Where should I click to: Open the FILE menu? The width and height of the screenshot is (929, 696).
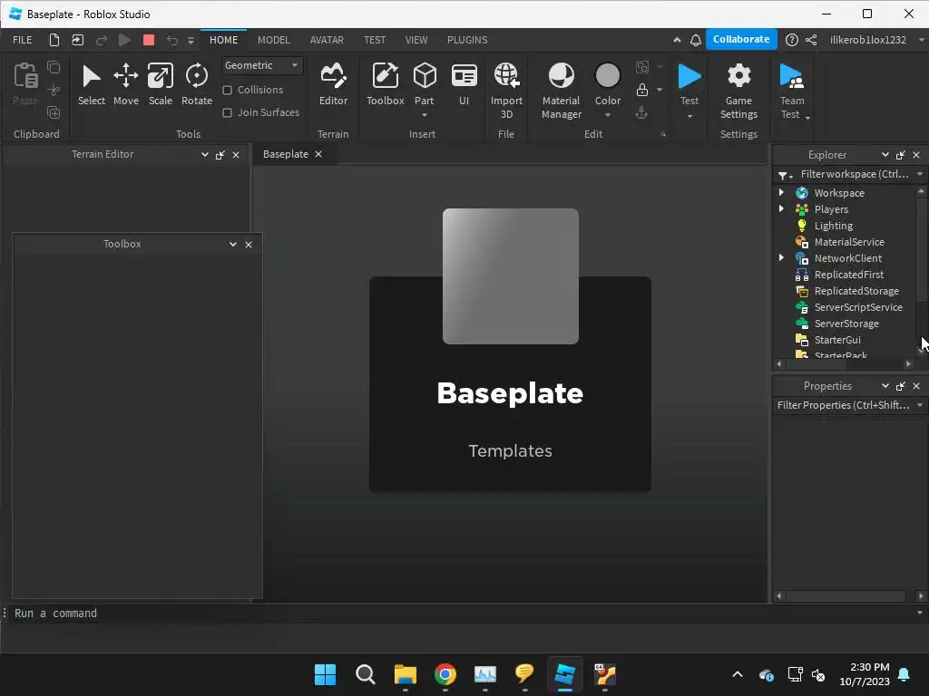click(23, 40)
